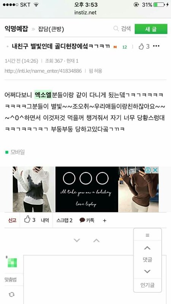
Task: Tap the thumbs-up icon beside 신고
Action: tap(27, 220)
